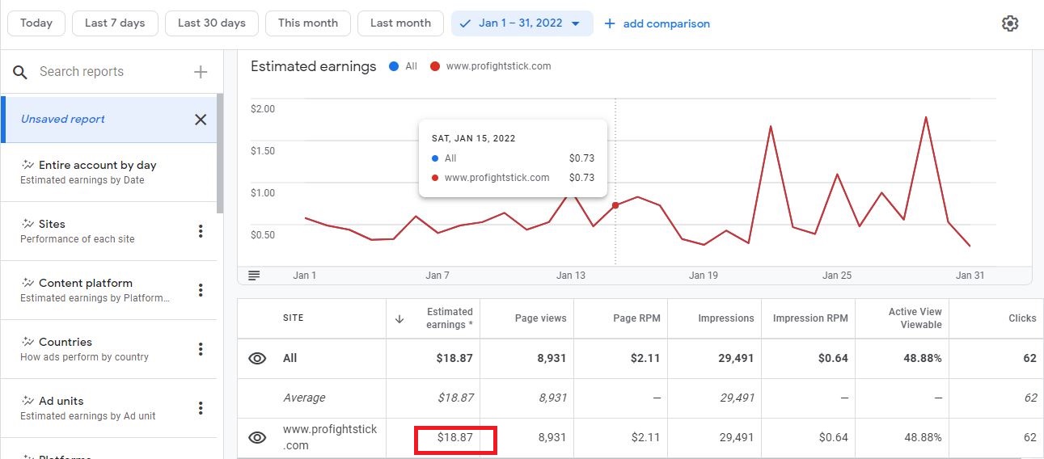This screenshot has width=1044, height=459.
Task: Click the chart legend list icon
Action: pos(254,276)
